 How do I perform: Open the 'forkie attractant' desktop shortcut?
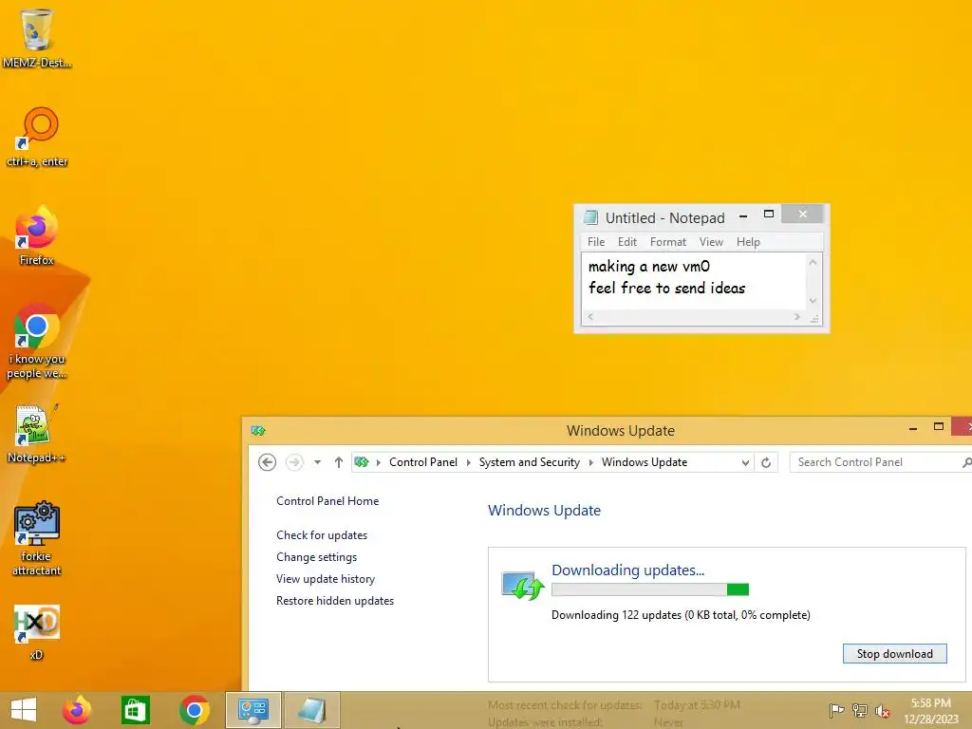[x=37, y=539]
